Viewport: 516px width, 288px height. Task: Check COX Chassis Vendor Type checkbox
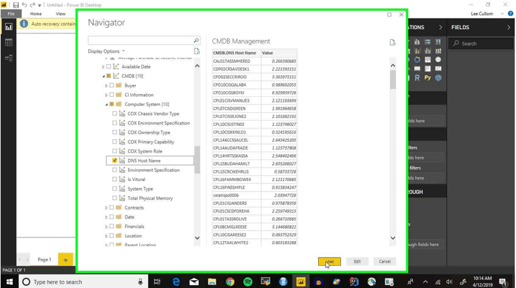(115, 113)
